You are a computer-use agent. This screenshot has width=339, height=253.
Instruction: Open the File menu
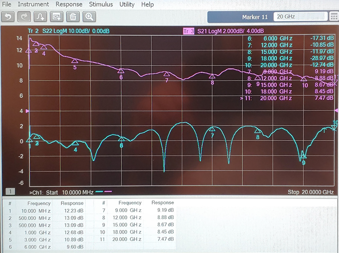click(7, 4)
